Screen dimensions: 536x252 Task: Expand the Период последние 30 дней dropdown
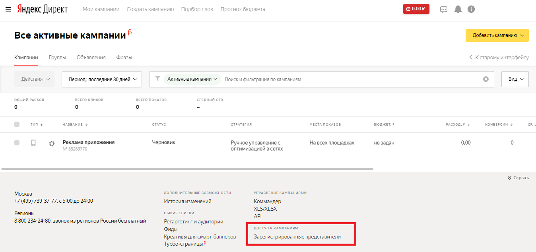pyautogui.click(x=102, y=79)
